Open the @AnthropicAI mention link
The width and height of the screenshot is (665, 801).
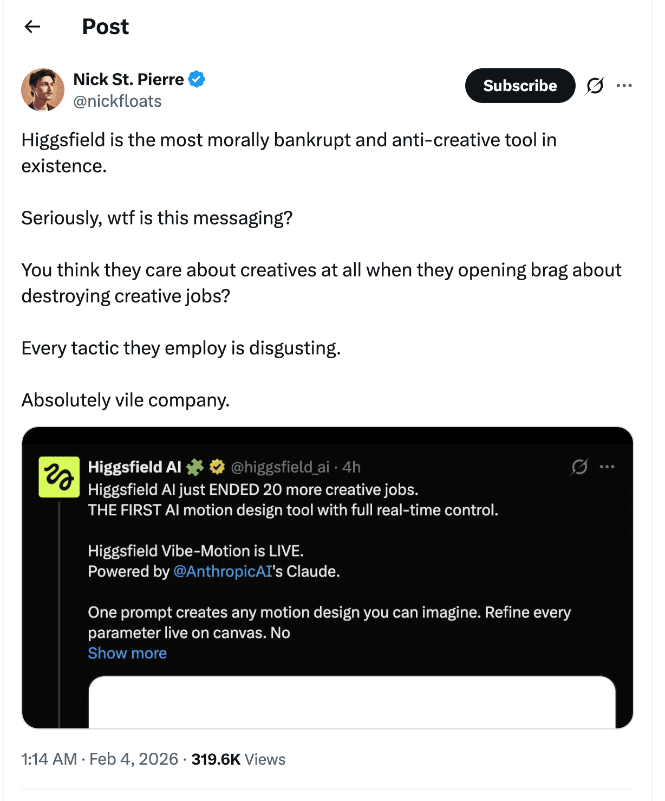tap(223, 571)
